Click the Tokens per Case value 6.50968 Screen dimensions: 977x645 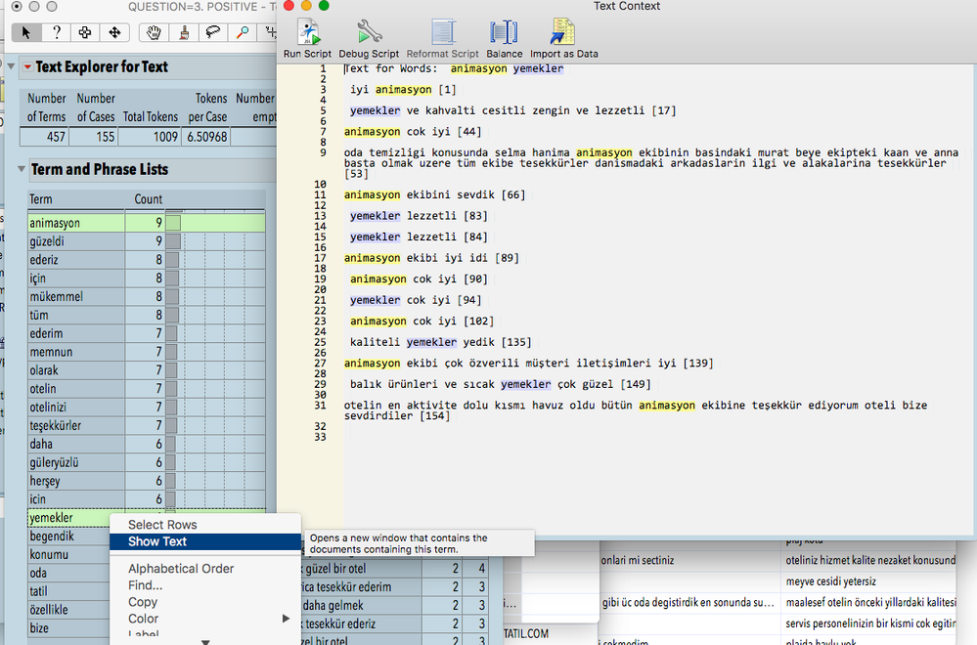[207, 137]
